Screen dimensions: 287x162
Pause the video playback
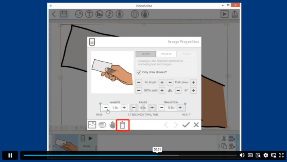point(10,155)
